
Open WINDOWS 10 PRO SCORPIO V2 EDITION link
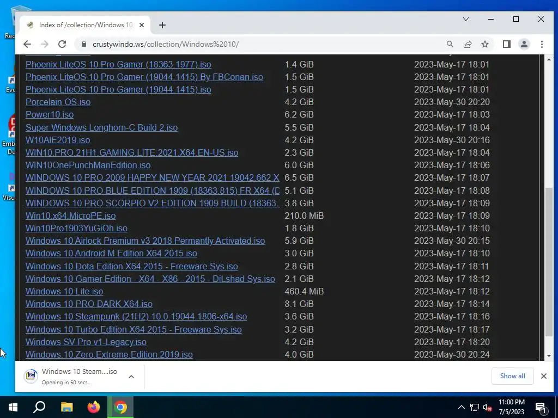153,203
